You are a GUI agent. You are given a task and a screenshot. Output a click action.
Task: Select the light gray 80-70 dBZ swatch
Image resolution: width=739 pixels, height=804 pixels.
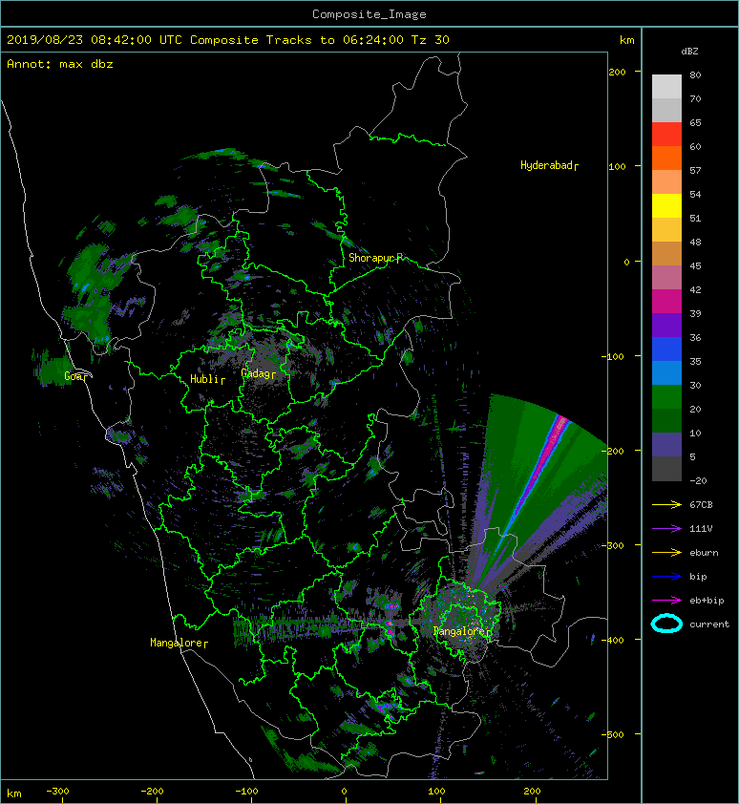coord(666,87)
